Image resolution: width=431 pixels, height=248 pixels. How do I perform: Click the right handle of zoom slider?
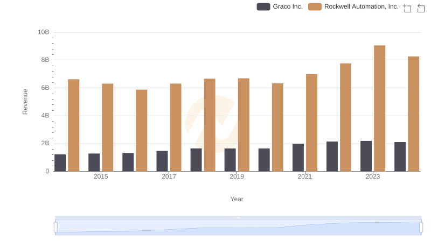pos(421,228)
